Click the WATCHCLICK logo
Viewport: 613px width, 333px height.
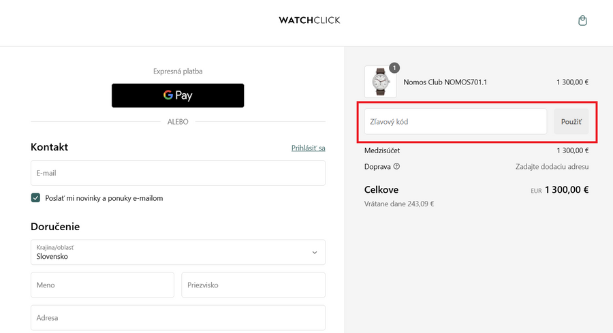pos(309,20)
